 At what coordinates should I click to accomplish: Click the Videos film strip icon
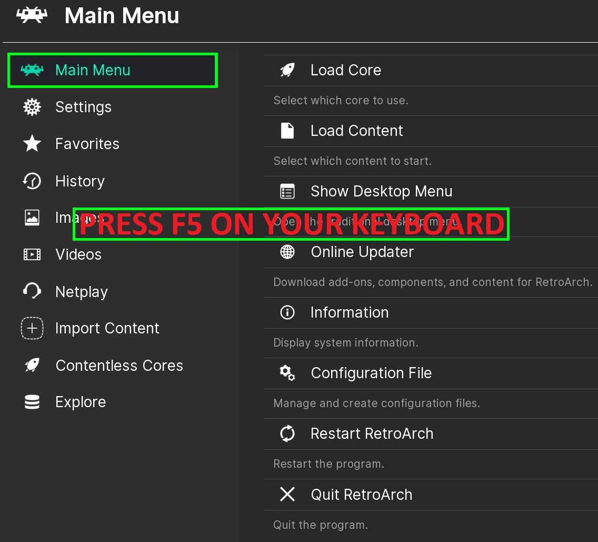click(32, 254)
